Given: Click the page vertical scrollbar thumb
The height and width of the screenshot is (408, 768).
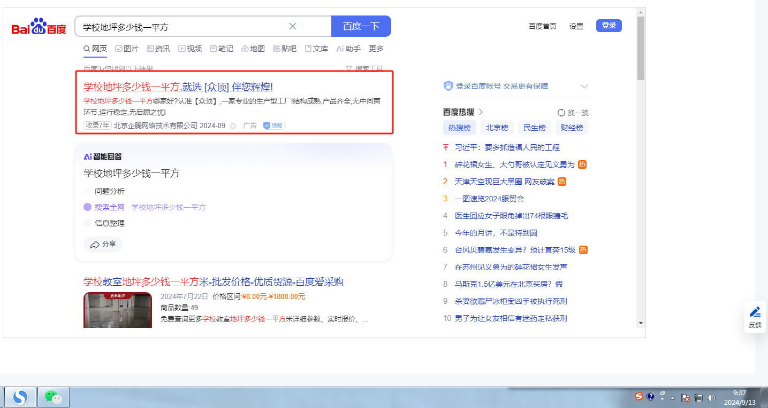Looking at the screenshot, I should point(641,48).
